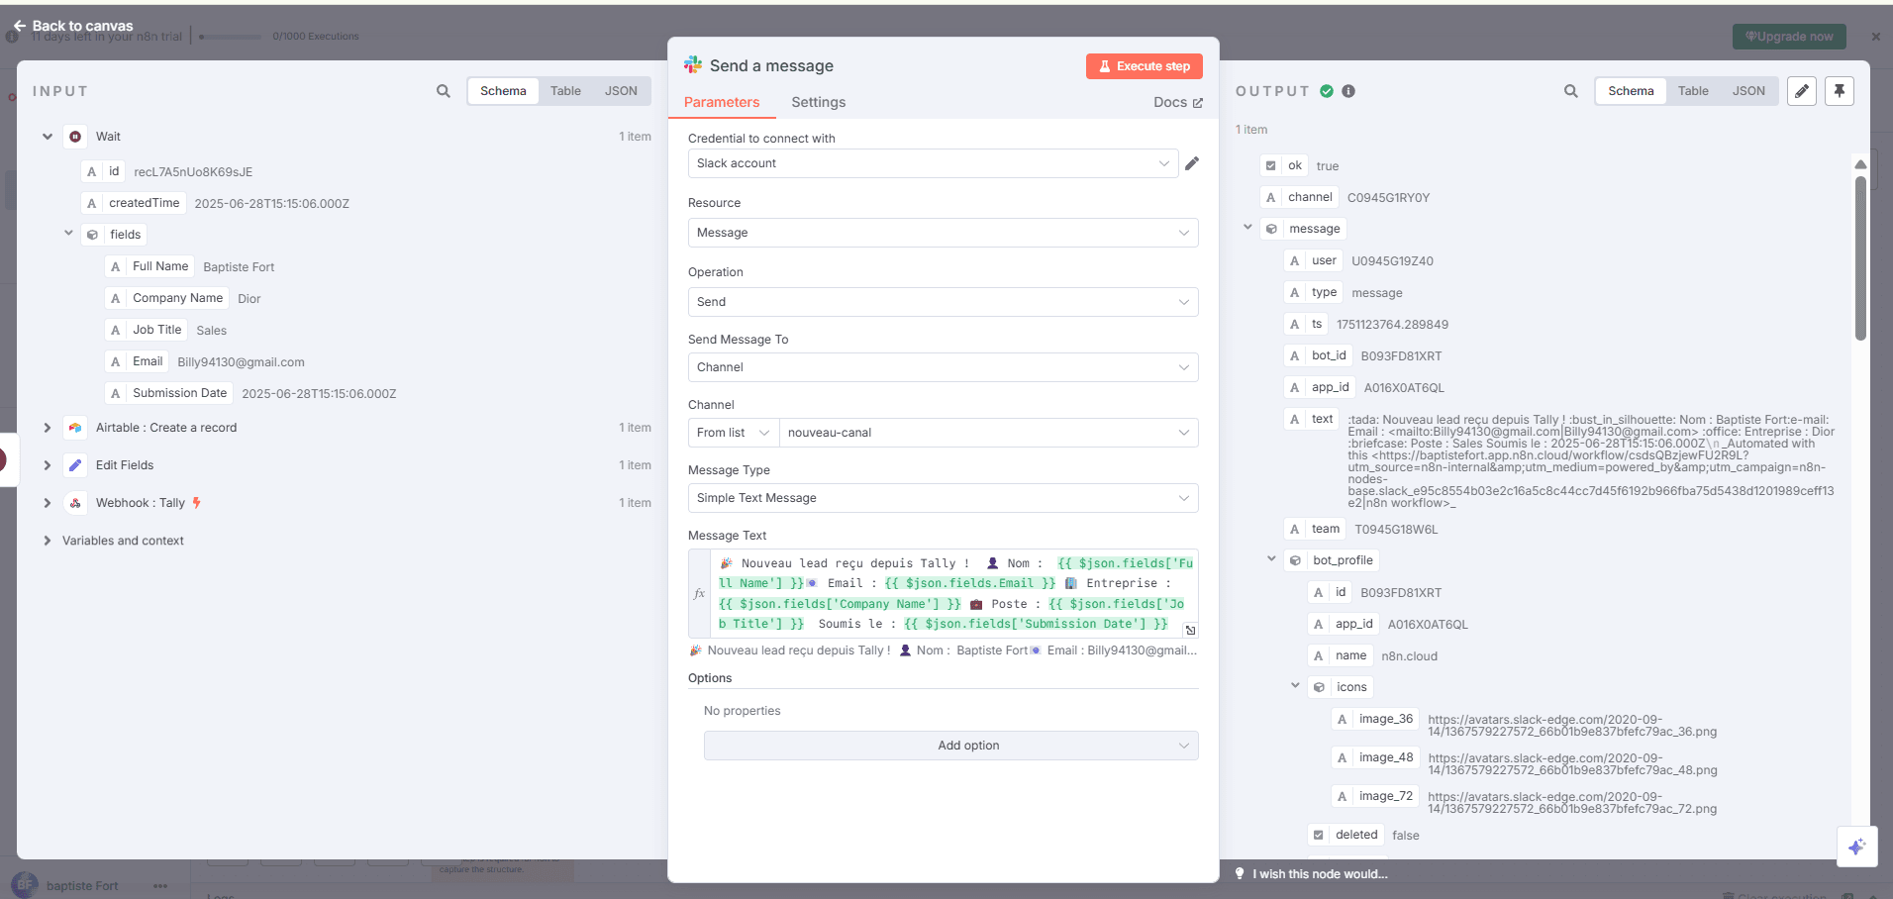The height and width of the screenshot is (899, 1893).
Task: Click inside the Message Text expression field
Action: pyautogui.click(x=954, y=593)
